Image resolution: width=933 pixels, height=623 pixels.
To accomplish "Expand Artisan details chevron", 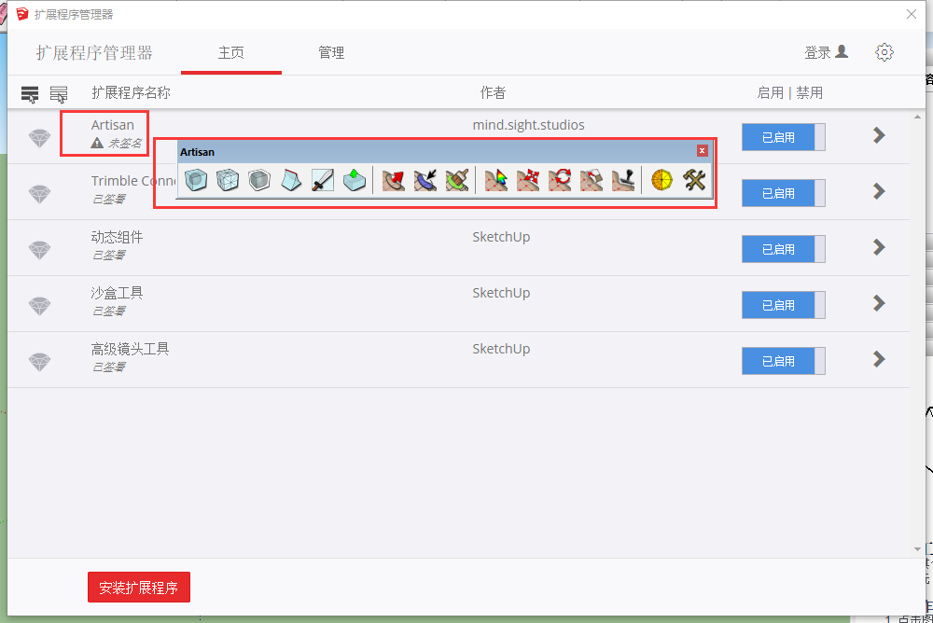I will [x=879, y=135].
